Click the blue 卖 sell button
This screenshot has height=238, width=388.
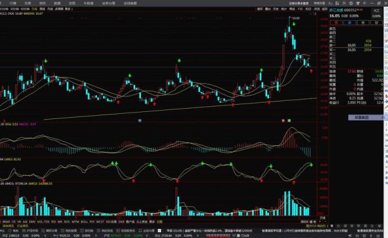(350, 23)
